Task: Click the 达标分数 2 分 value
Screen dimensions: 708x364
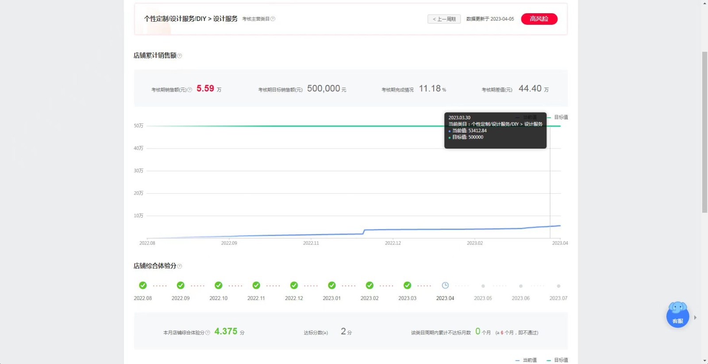Action: [x=346, y=332]
